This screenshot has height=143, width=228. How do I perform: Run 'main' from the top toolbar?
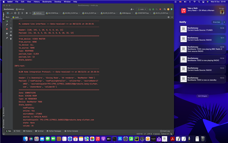[x=150, y=9]
